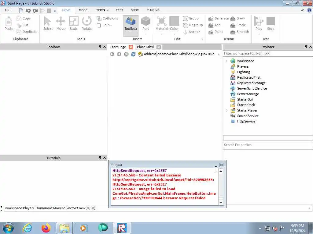Open the Windows Start menu
This screenshot has width=313, height=234.
pyautogui.click(x=8, y=228)
